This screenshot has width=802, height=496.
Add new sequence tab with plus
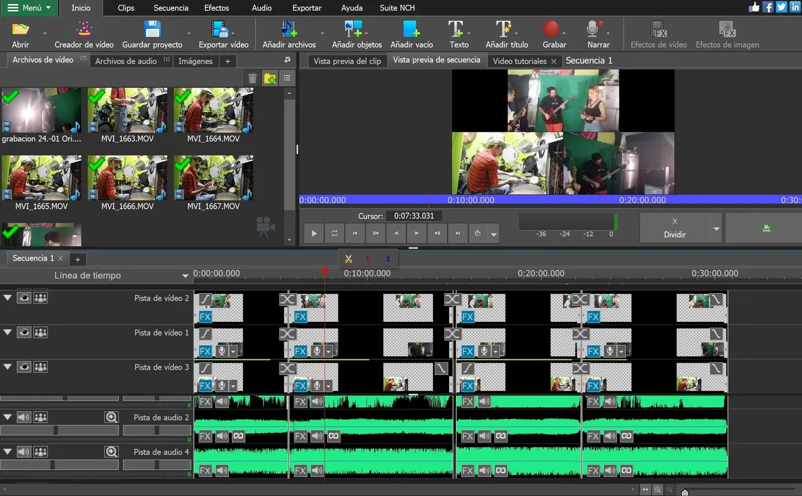[x=78, y=259]
